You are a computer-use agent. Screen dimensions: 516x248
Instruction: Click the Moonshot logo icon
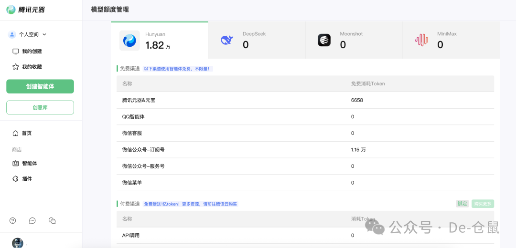(x=324, y=40)
